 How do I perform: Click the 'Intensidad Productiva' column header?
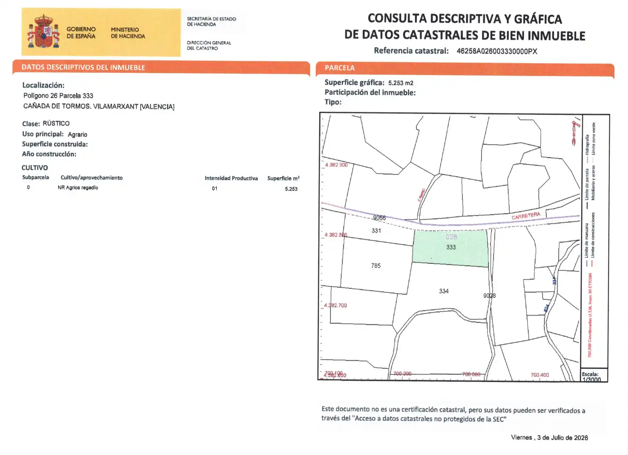(x=231, y=178)
